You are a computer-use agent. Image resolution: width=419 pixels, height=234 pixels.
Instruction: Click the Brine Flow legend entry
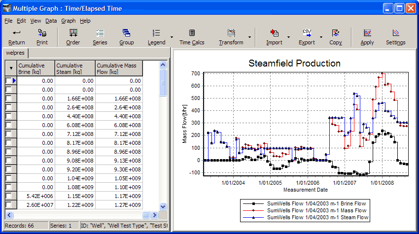305,203
